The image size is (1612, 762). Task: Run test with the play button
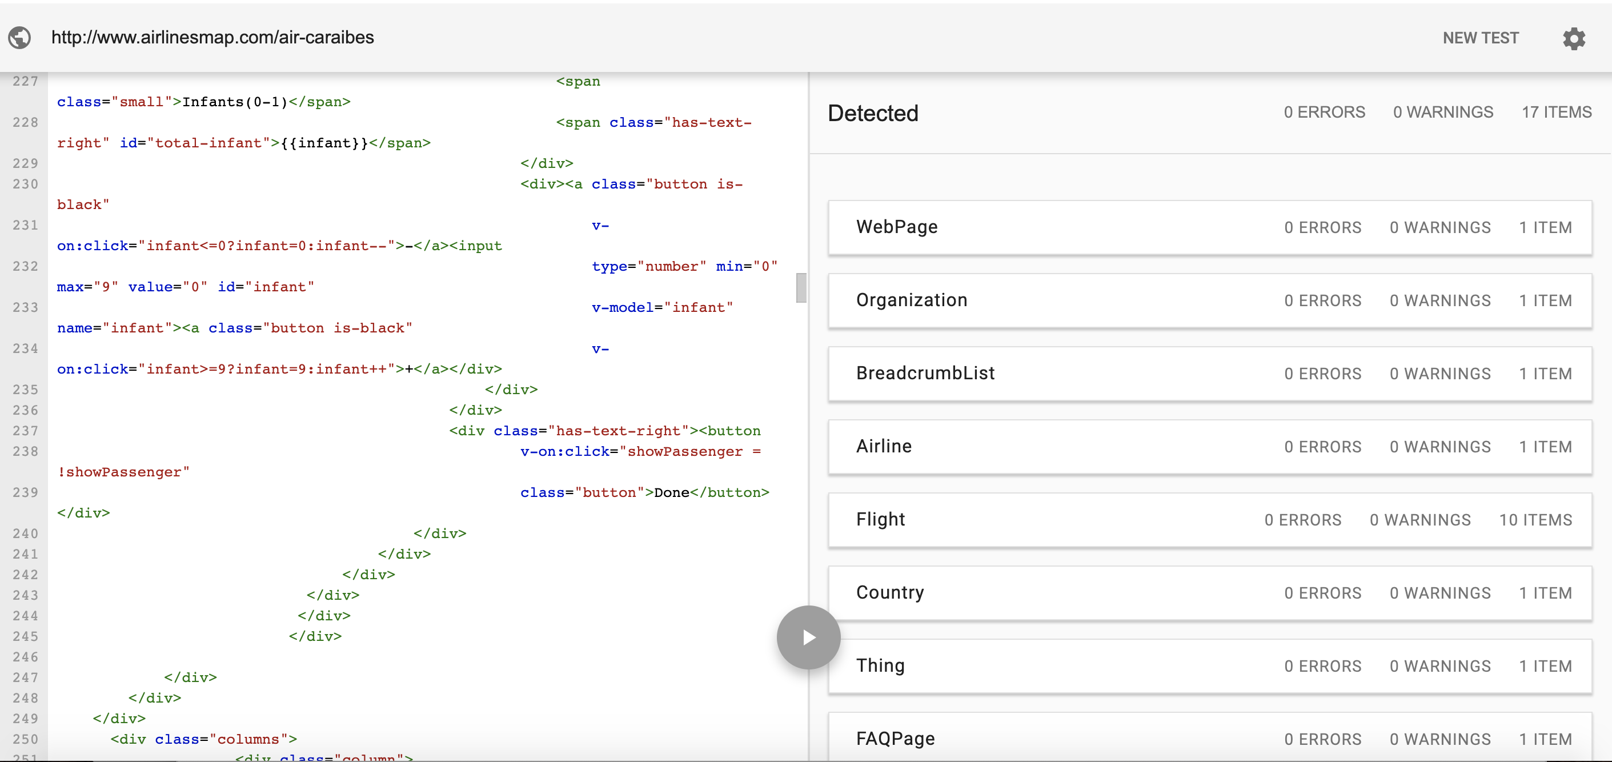(808, 637)
